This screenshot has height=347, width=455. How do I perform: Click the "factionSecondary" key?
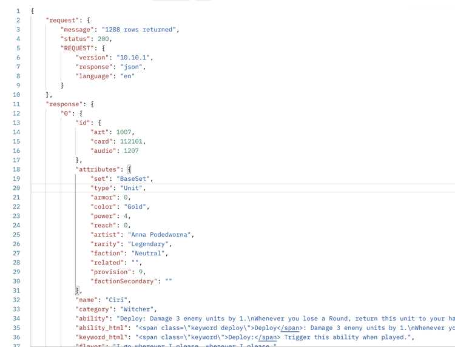[124, 281]
